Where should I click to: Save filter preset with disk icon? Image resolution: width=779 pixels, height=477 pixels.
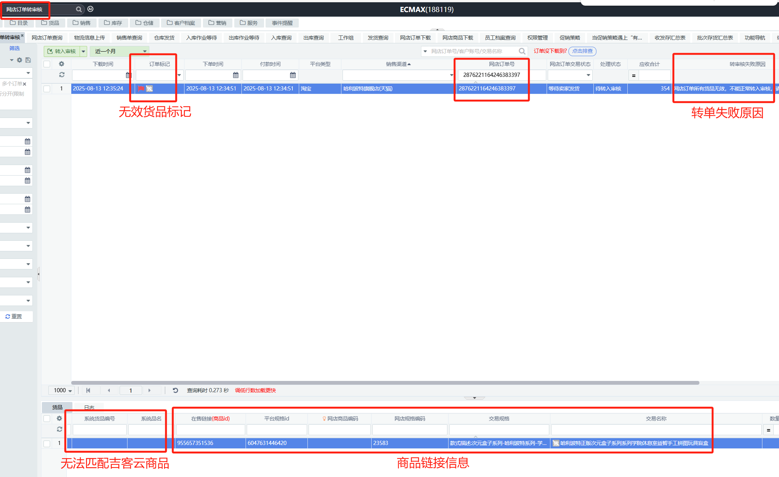pos(28,60)
